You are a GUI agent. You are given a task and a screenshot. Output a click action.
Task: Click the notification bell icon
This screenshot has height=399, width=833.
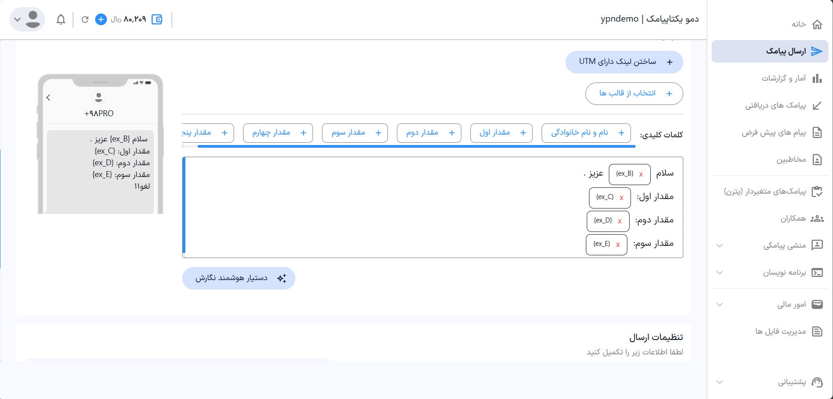[x=61, y=19]
